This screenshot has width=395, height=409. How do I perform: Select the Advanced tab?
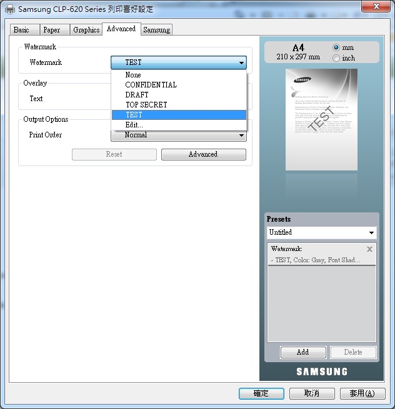(121, 29)
